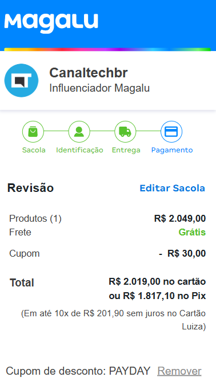Click the Influenciador Magalu subtitle
This screenshot has width=216, height=385.
[x=99, y=88]
